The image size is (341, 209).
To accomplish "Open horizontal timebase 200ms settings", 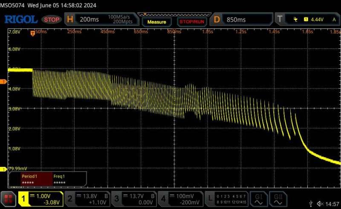I will click(101, 20).
